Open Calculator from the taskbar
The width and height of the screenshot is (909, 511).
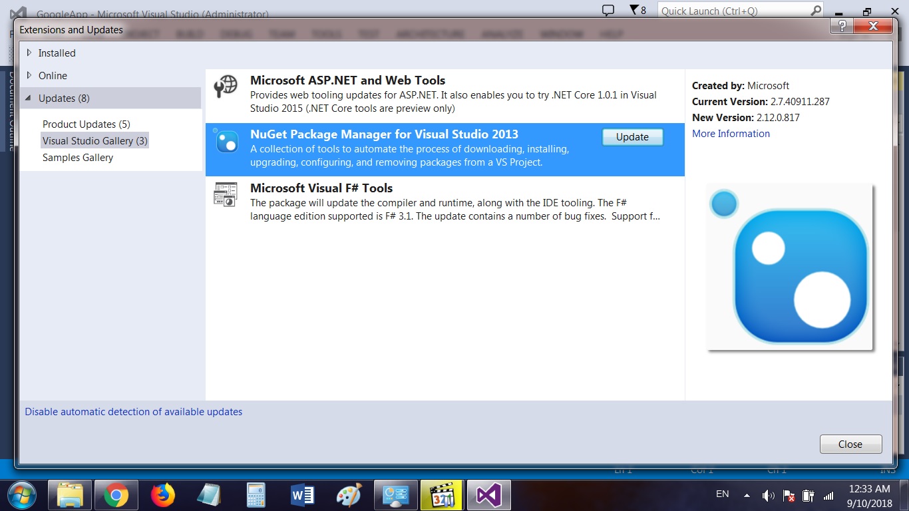[256, 495]
